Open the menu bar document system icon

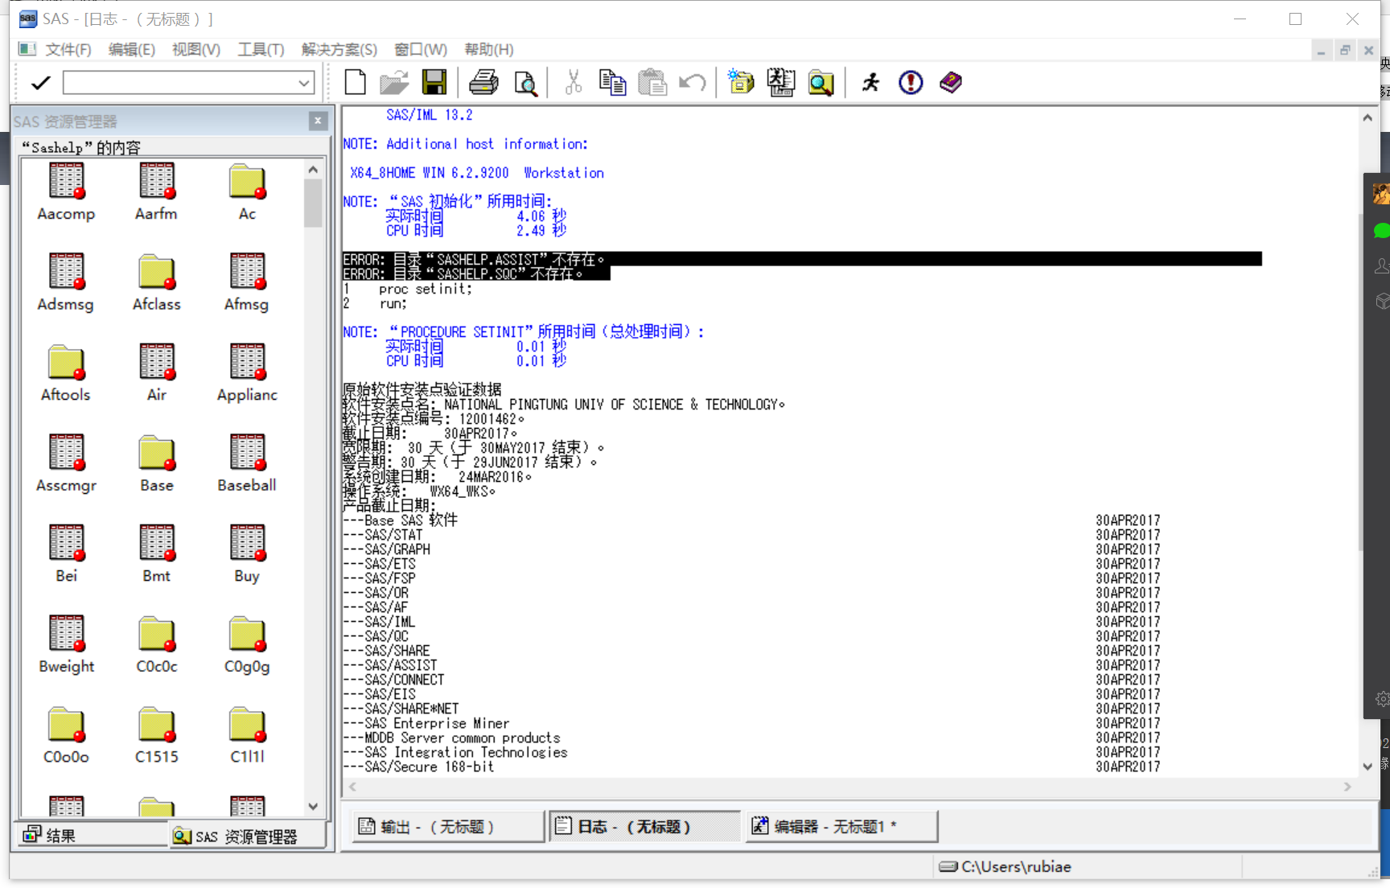click(x=27, y=49)
